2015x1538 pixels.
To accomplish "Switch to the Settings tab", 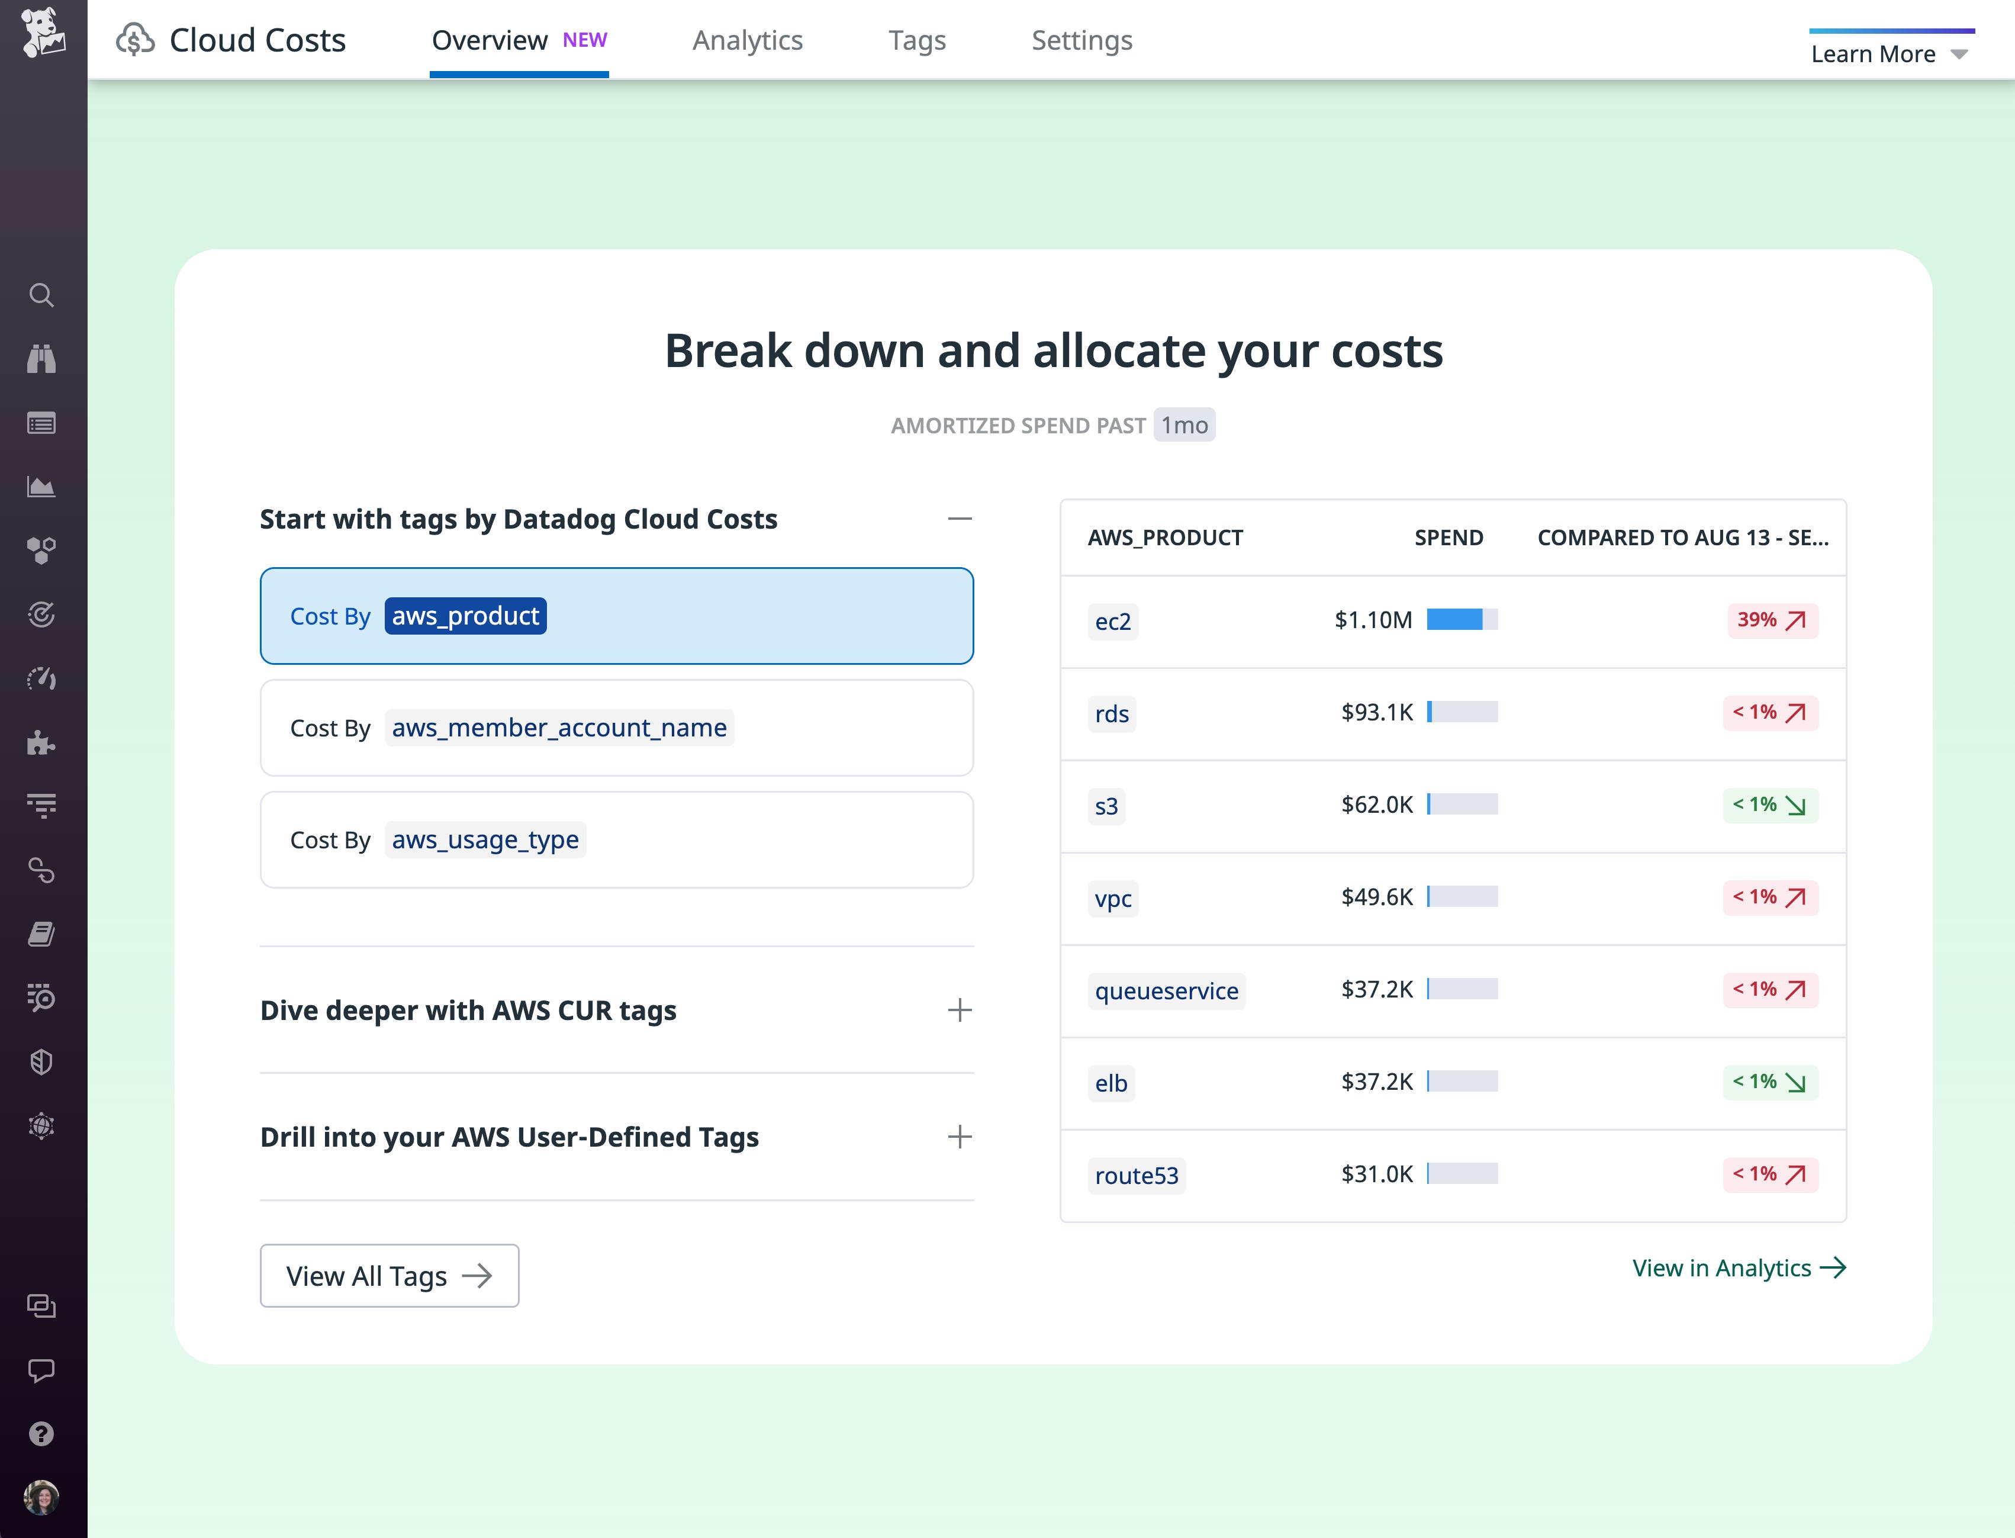I will (1081, 40).
